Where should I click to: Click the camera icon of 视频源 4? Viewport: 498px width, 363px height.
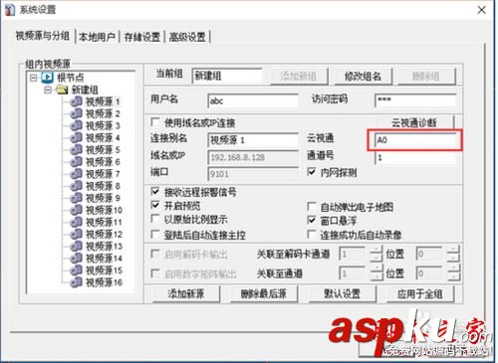point(77,137)
